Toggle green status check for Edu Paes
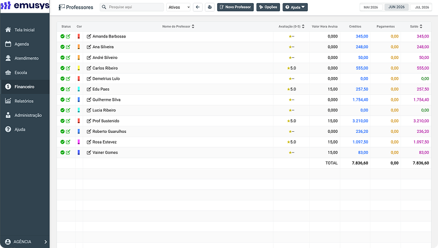This screenshot has height=248, width=438. [63, 89]
